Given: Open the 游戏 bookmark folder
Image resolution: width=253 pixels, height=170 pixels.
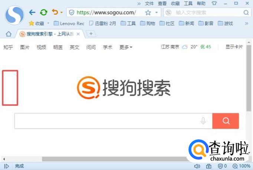Looking at the screenshot, I should click(225, 23).
